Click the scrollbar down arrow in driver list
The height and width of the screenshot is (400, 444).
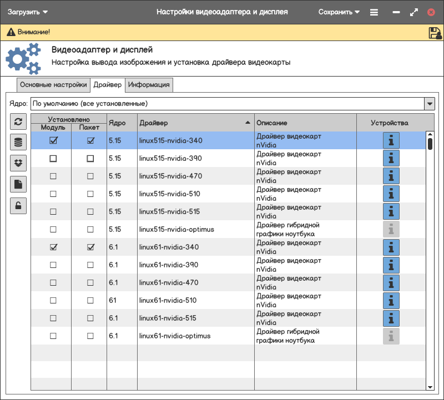(x=430, y=387)
